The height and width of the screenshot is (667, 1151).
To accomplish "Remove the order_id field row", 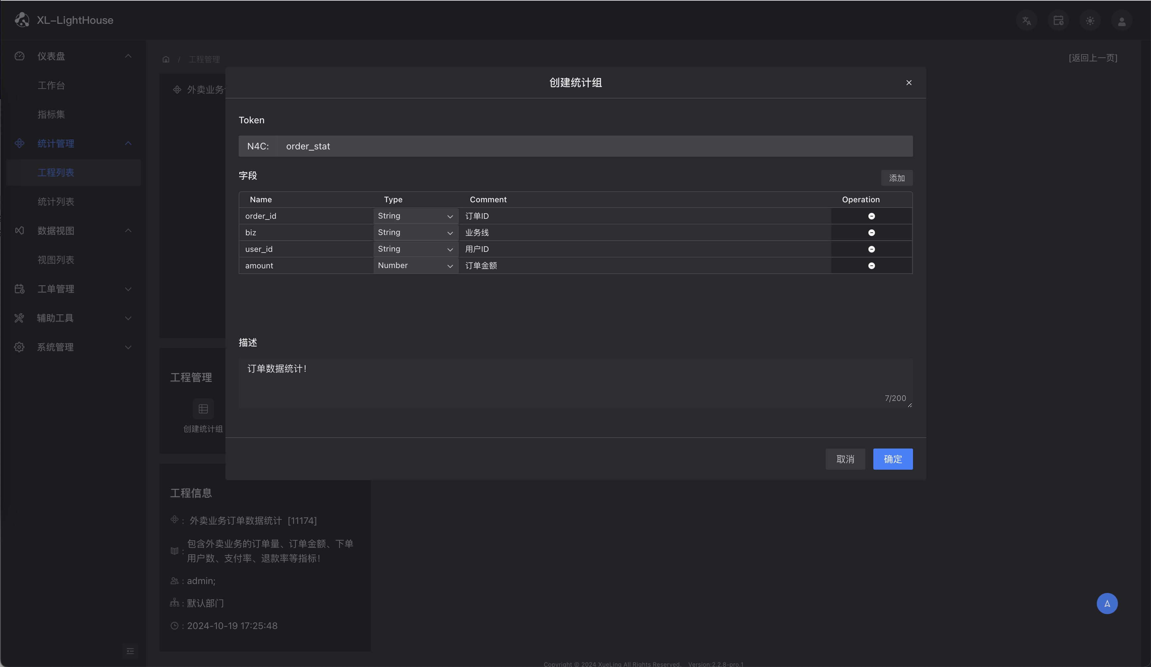I will [871, 216].
